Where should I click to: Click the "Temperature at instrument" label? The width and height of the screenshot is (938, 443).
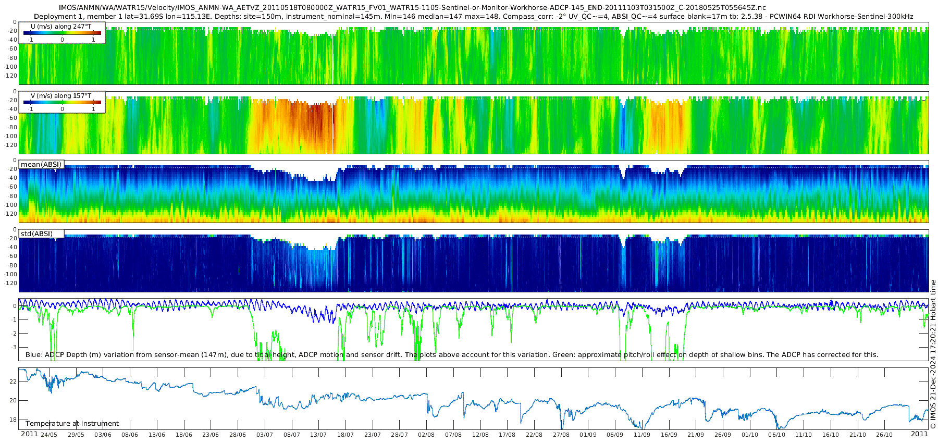click(x=72, y=424)
